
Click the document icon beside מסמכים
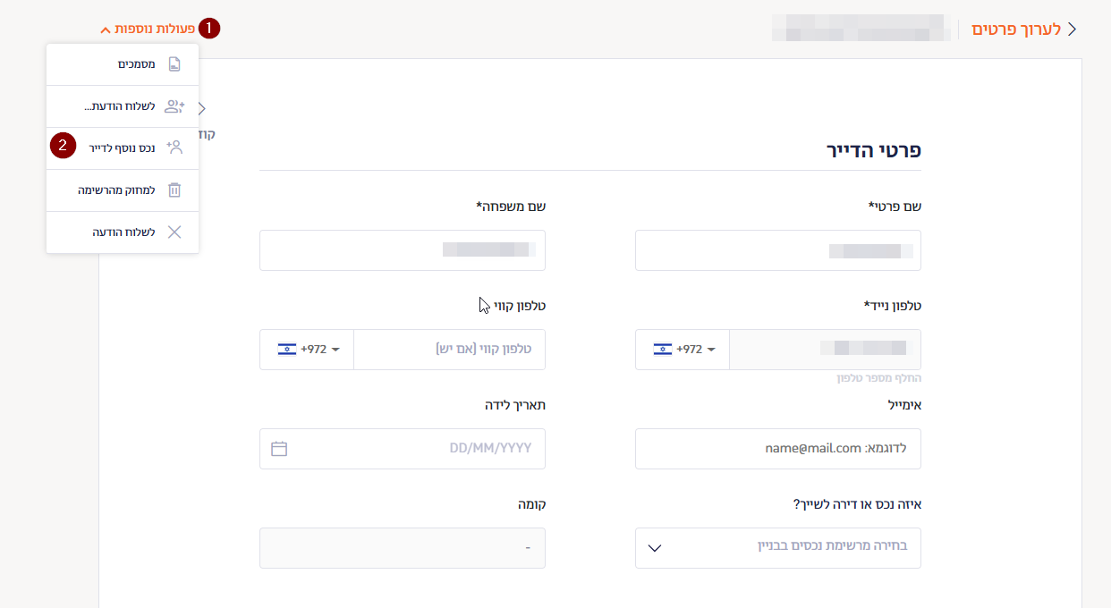174,64
